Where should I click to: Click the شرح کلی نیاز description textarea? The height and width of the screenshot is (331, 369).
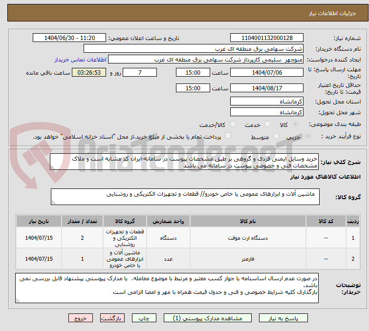click(184, 162)
